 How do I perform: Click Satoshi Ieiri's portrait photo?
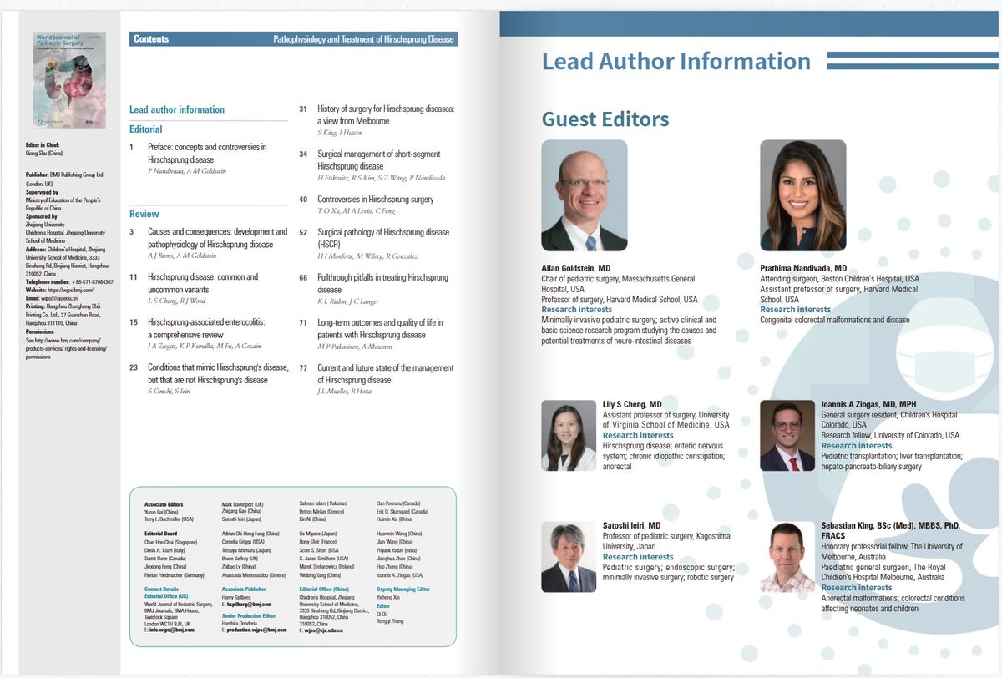569,557
